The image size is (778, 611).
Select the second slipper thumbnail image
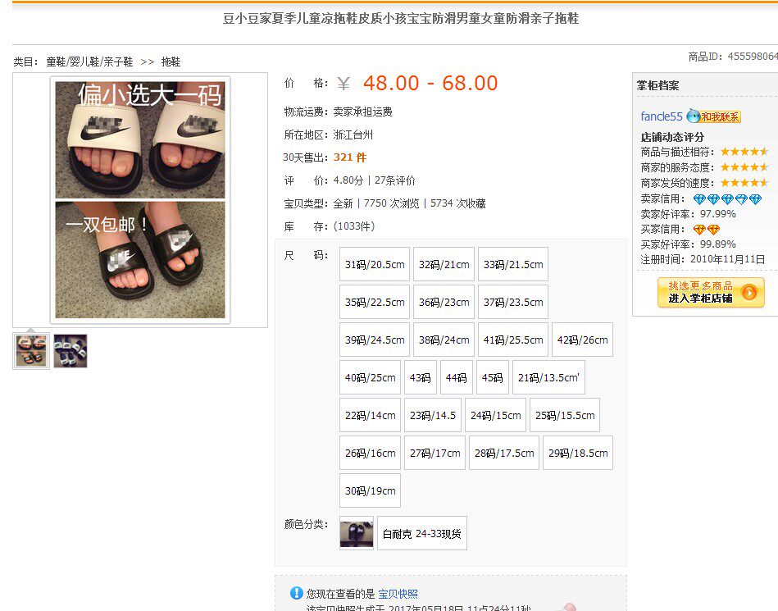point(71,351)
